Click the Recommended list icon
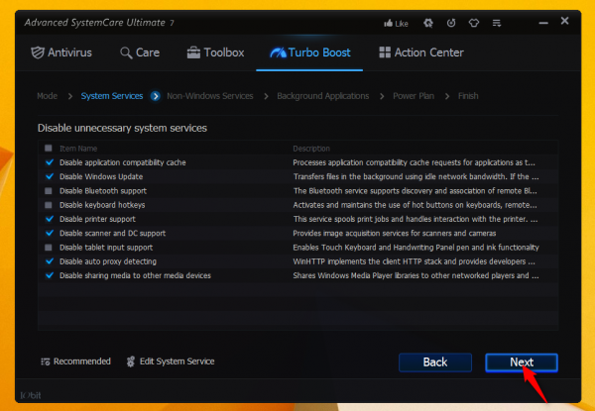The height and width of the screenshot is (411, 595). 46,361
